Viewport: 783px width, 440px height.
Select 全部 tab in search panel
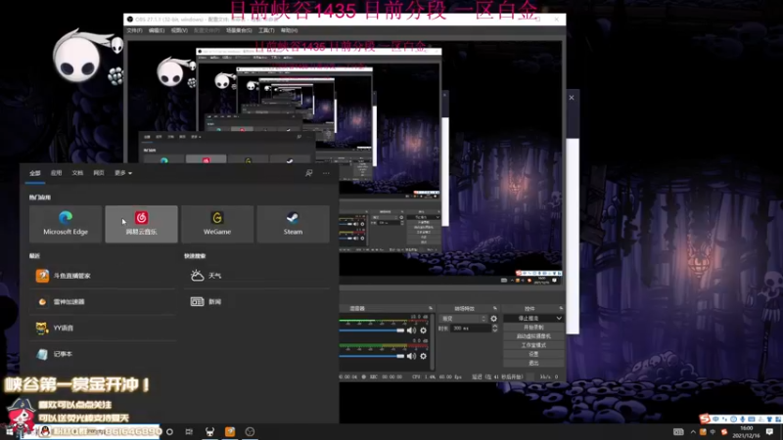[x=35, y=173]
